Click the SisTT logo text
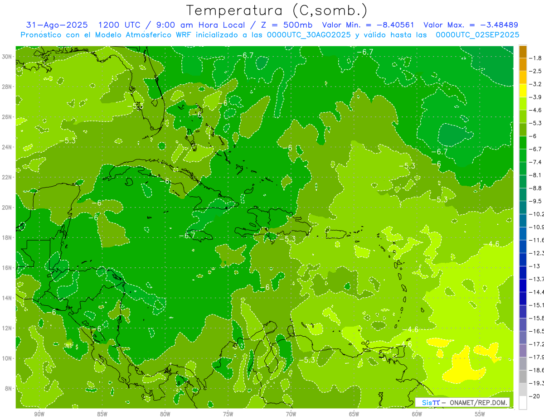 [x=430, y=402]
